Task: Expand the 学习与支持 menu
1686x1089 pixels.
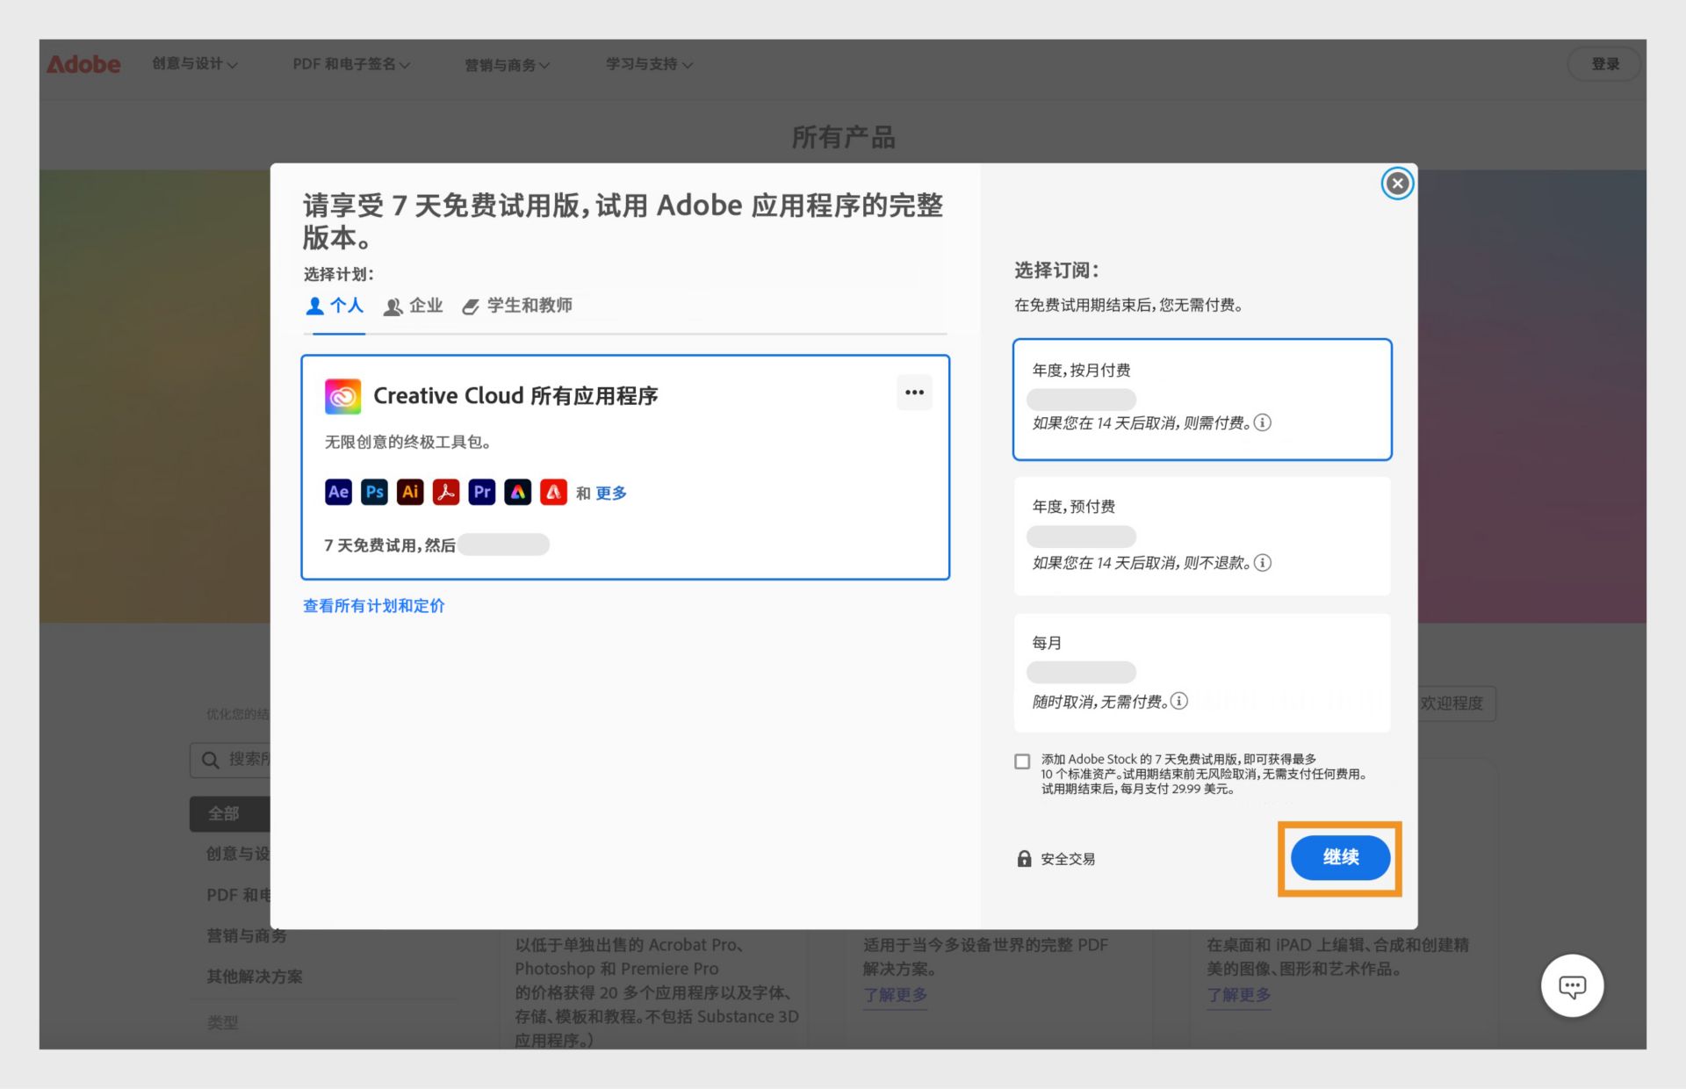Action: coord(649,64)
